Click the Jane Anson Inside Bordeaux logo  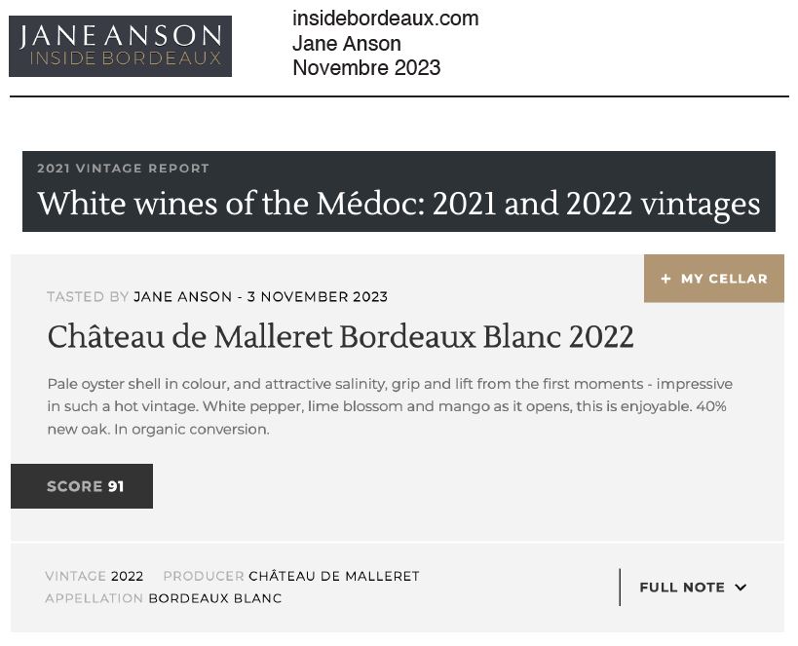120,47
